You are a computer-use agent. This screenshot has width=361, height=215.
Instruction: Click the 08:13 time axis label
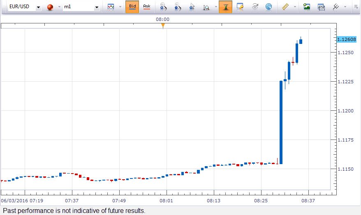click(214, 201)
